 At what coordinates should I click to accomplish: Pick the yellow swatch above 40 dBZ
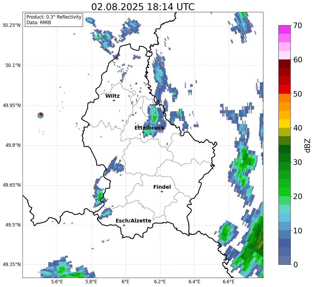click(x=284, y=123)
